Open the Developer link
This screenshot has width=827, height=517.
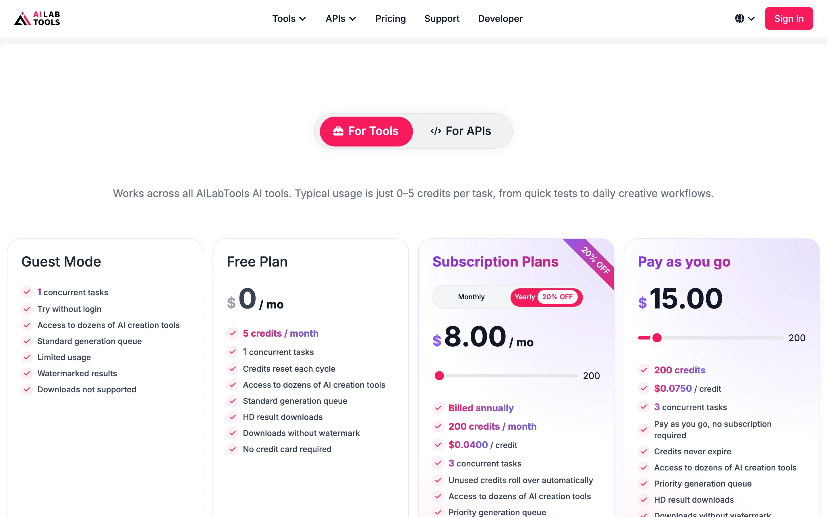coord(500,18)
